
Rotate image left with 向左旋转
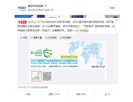click(x=51, y=37)
